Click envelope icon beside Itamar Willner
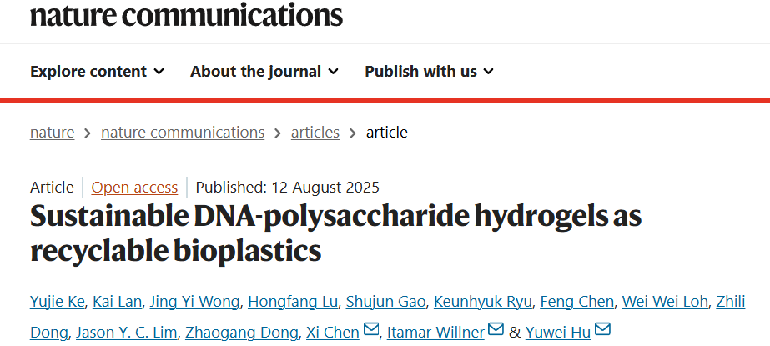 point(496,331)
